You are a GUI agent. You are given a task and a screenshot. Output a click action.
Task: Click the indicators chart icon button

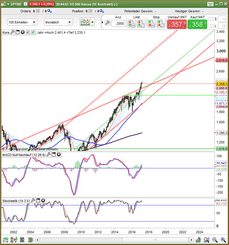tap(85, 22)
